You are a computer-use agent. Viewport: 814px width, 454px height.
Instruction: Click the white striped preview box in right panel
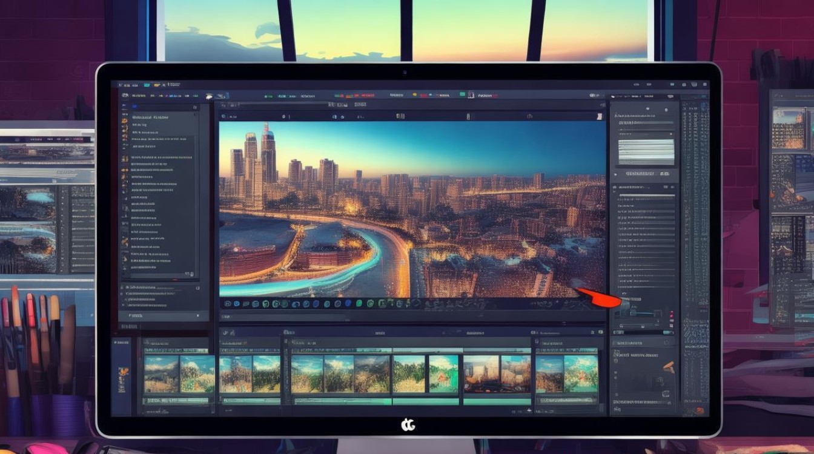coord(646,151)
